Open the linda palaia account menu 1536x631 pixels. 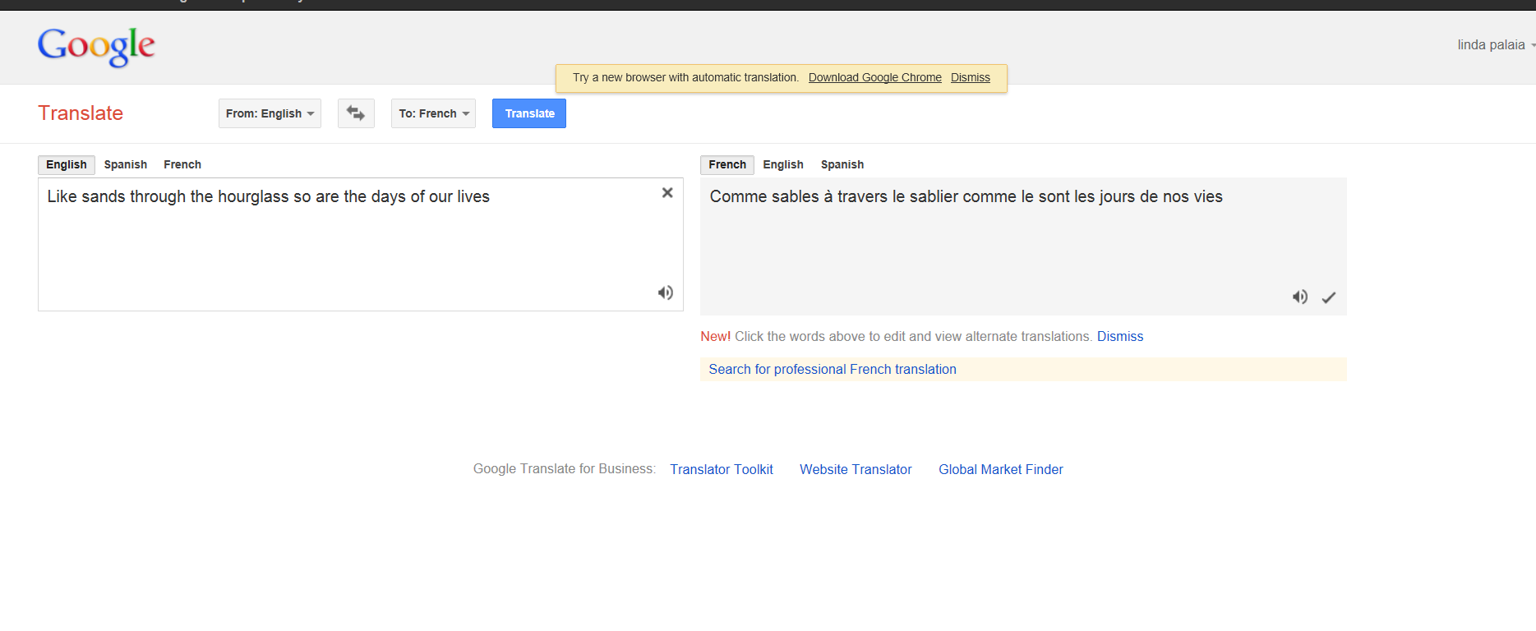point(1495,45)
